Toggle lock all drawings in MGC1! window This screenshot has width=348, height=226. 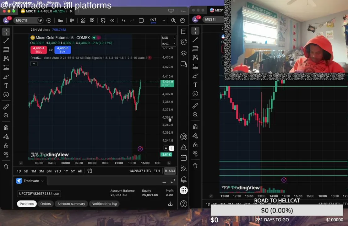click(x=6, y=146)
